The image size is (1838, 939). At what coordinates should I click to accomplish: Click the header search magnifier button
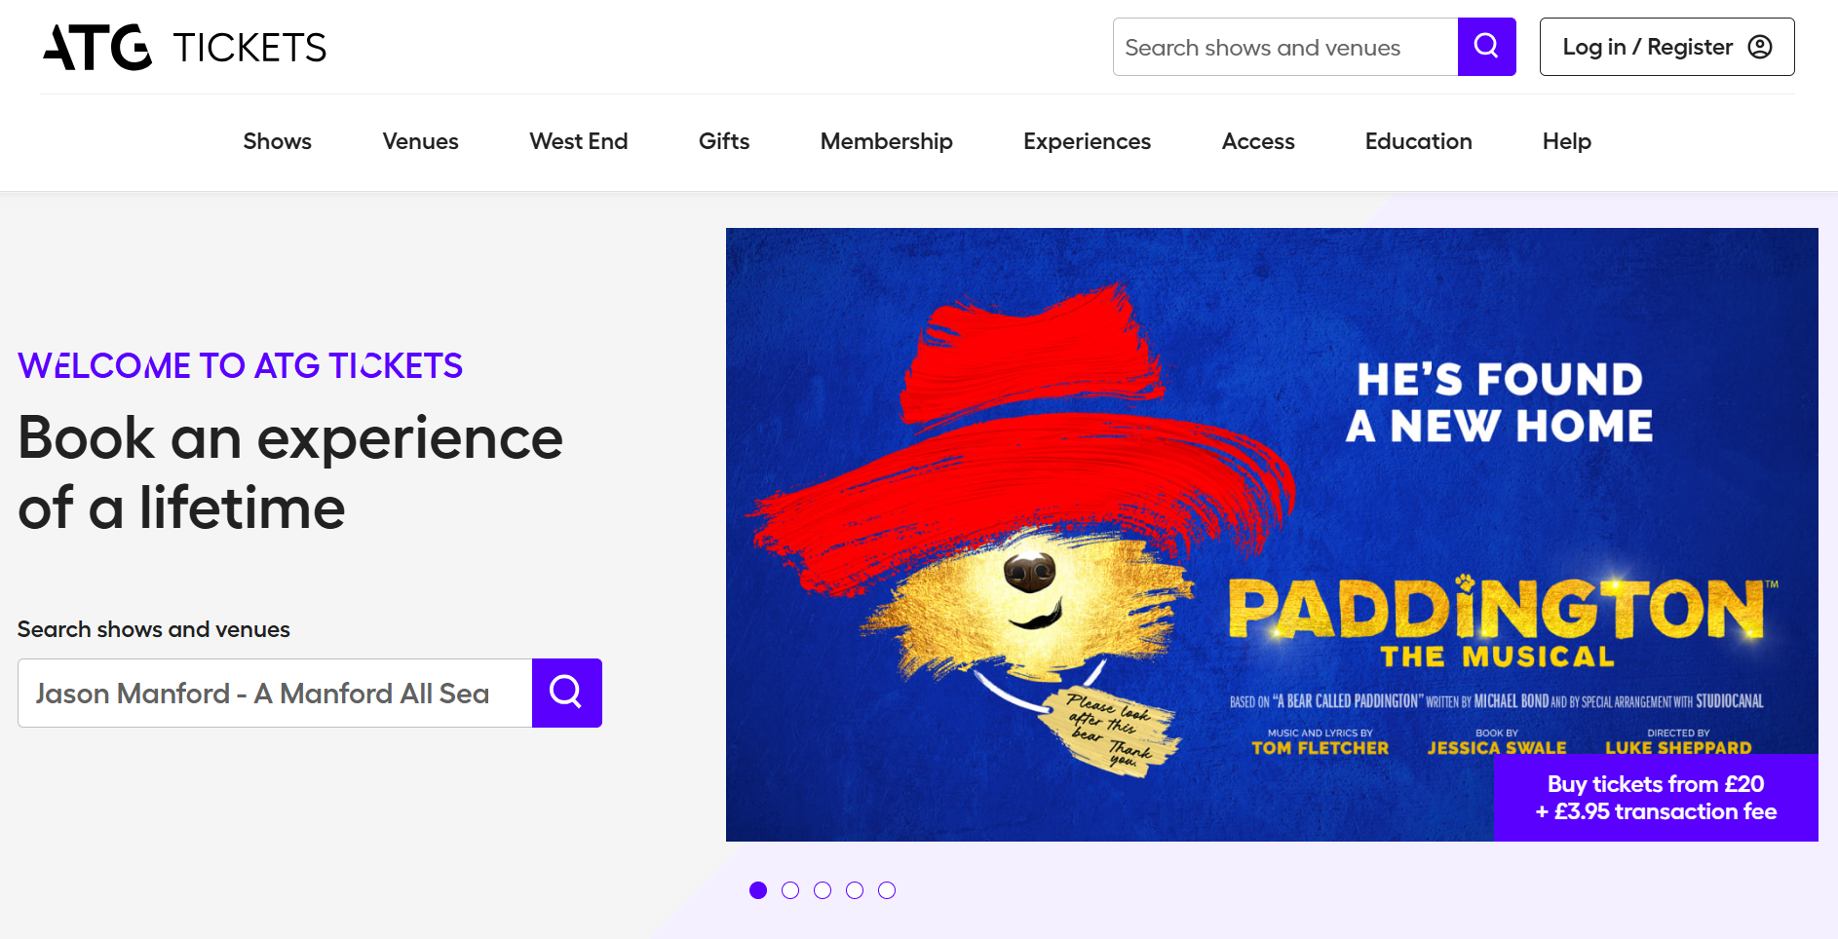(1486, 47)
